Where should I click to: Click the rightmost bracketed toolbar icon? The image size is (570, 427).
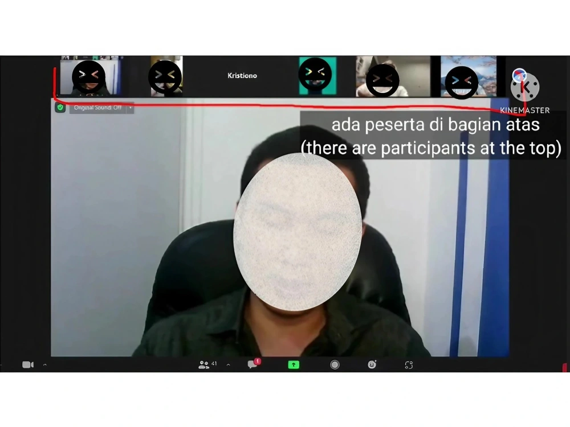click(409, 365)
